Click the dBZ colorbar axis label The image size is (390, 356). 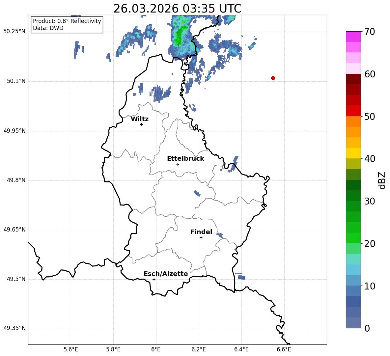coord(382,180)
